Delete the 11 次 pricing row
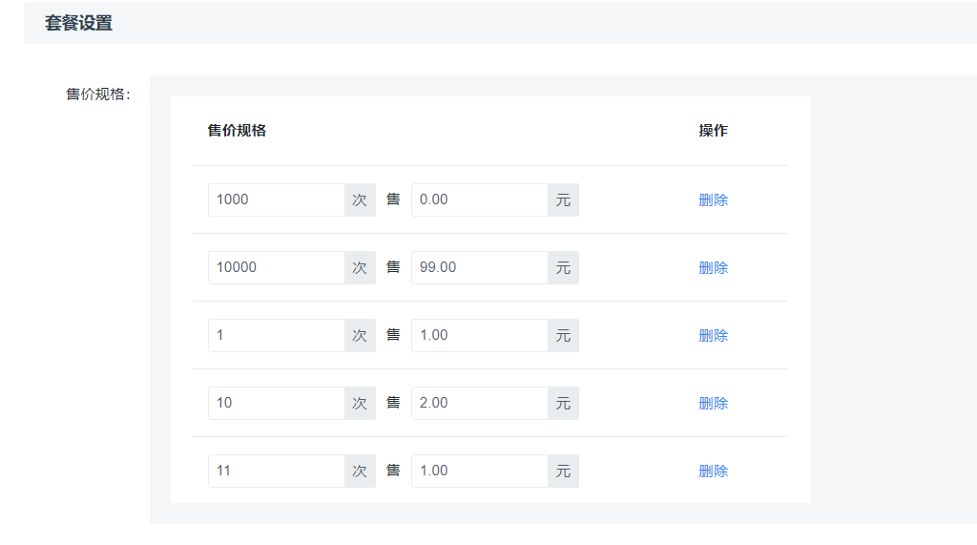Image resolution: width=977 pixels, height=545 pixels. pos(713,472)
